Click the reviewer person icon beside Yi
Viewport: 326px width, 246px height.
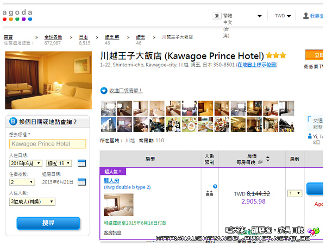(310, 136)
